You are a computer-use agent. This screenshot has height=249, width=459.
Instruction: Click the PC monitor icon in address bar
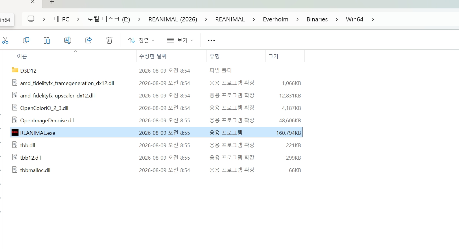[31, 19]
